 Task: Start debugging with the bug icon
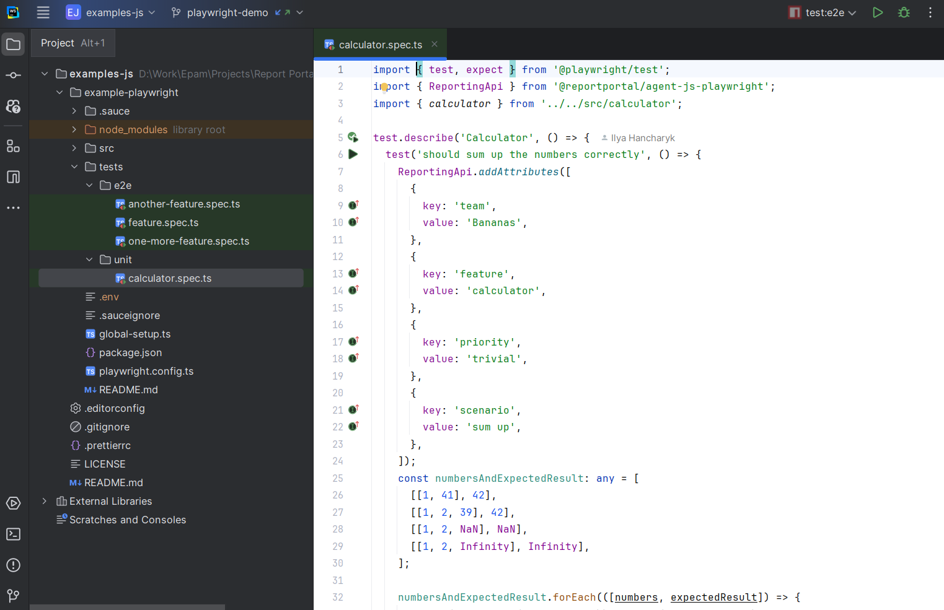pyautogui.click(x=903, y=12)
